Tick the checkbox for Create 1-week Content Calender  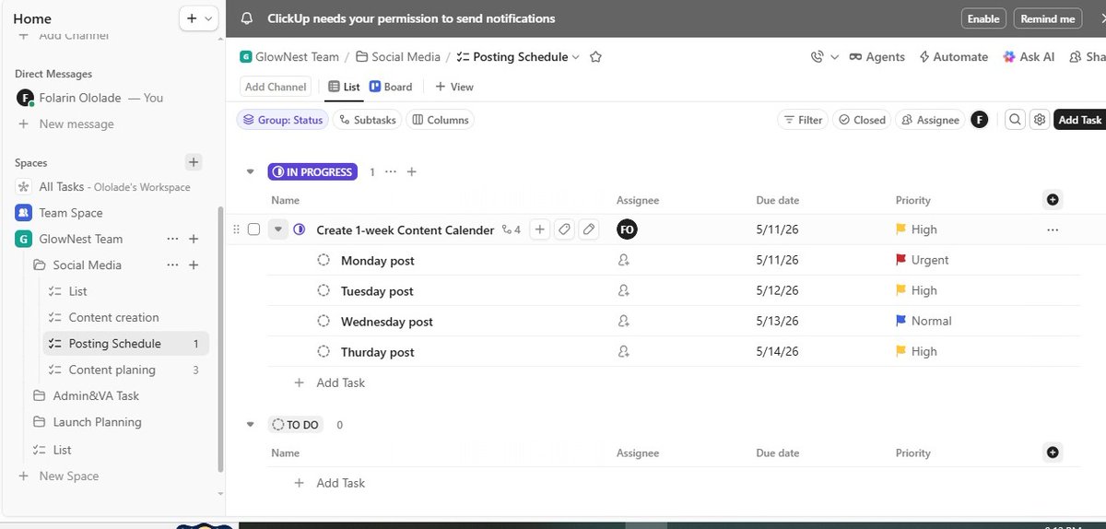pos(253,229)
